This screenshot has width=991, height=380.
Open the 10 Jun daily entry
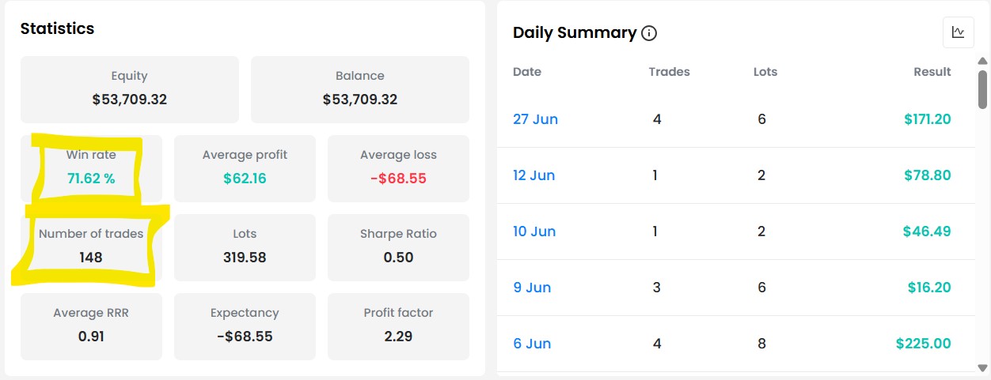(x=534, y=231)
